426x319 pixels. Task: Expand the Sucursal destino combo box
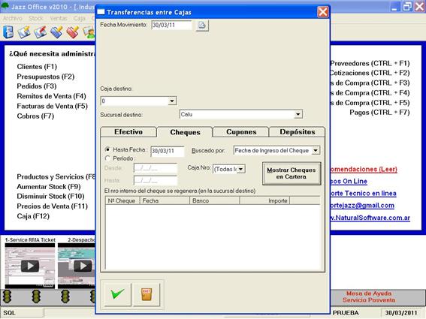(298, 114)
